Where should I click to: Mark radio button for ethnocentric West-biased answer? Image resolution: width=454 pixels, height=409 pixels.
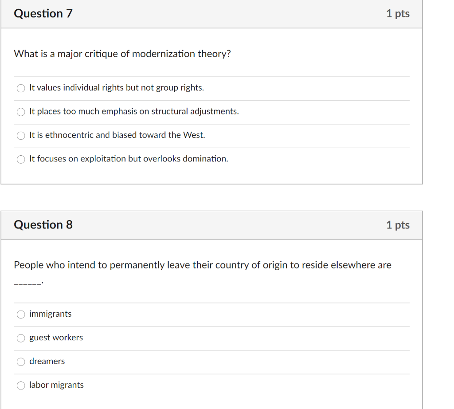point(21,136)
